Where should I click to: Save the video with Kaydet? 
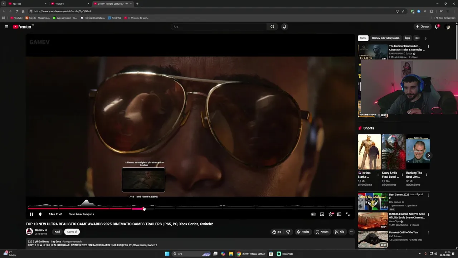322,232
